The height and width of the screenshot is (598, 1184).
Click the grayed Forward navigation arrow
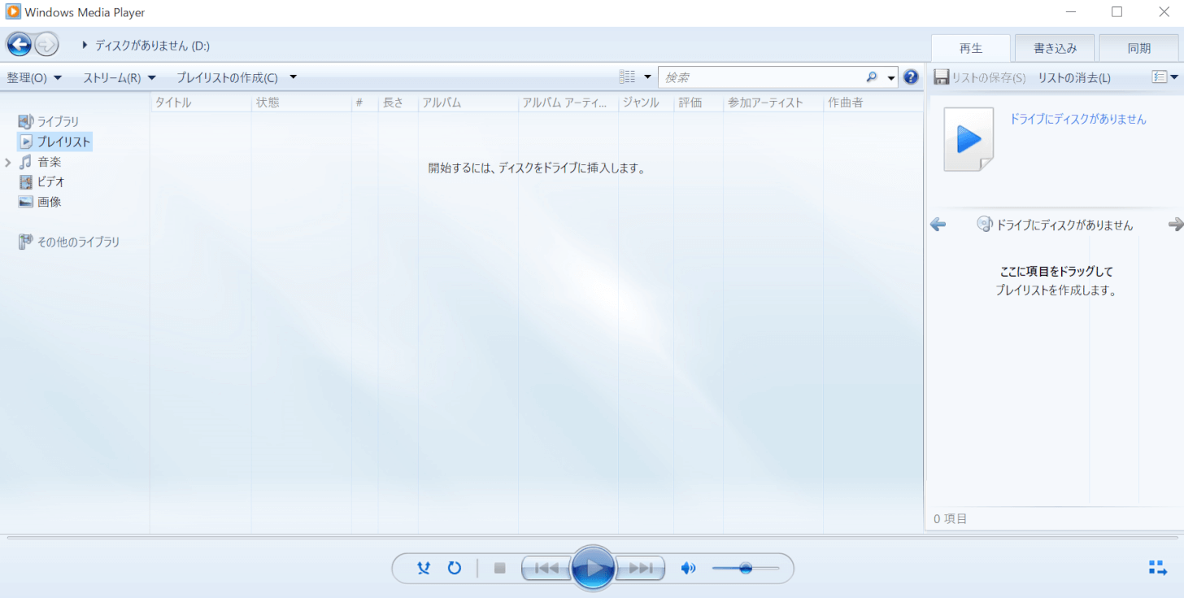tap(46, 45)
